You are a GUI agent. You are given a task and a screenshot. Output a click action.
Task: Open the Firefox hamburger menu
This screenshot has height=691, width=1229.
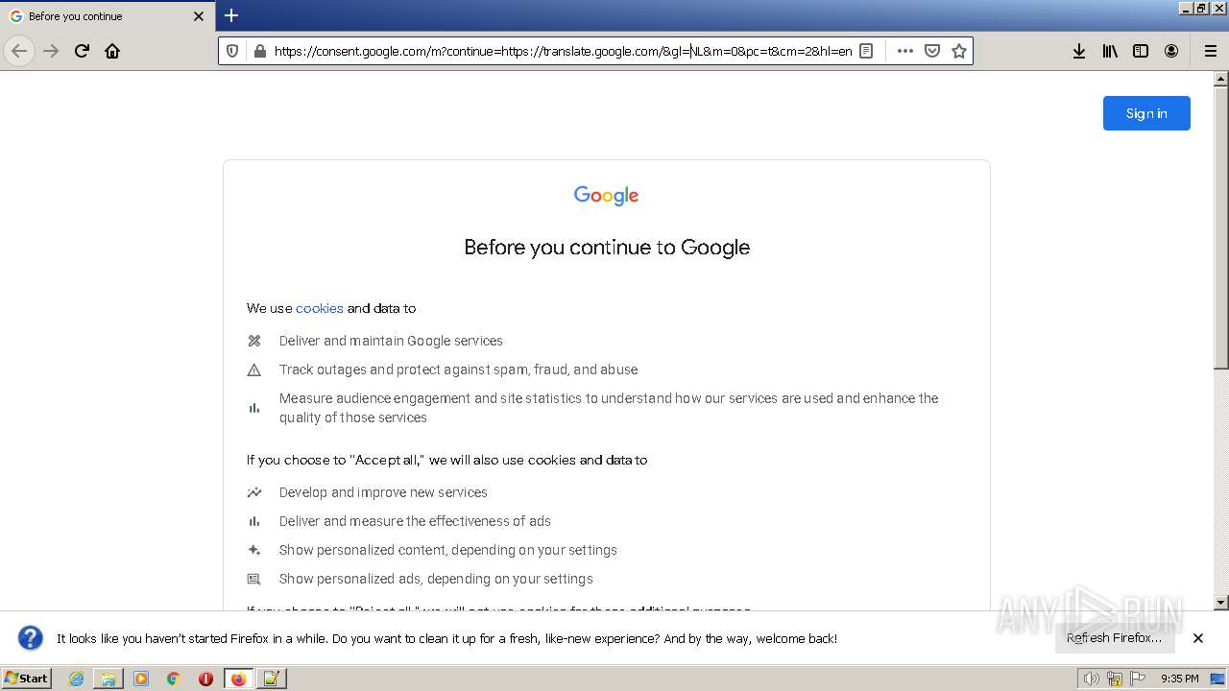tap(1211, 51)
